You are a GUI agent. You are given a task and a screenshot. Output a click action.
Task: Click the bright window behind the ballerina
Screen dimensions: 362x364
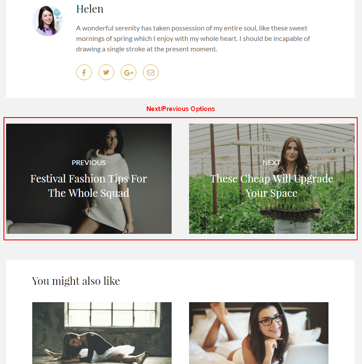click(112, 314)
